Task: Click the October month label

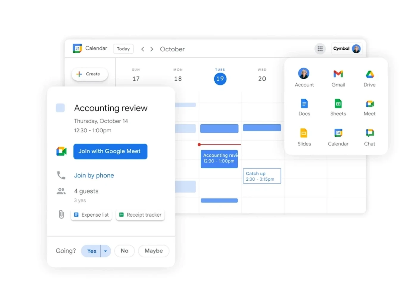Action: click(x=172, y=49)
